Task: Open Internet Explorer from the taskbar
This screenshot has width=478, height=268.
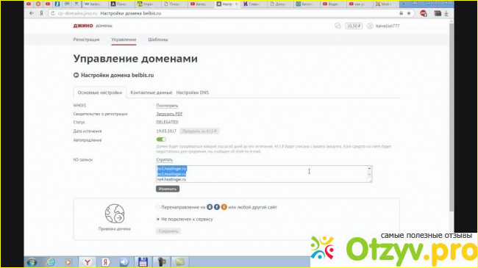Action: click(51, 262)
